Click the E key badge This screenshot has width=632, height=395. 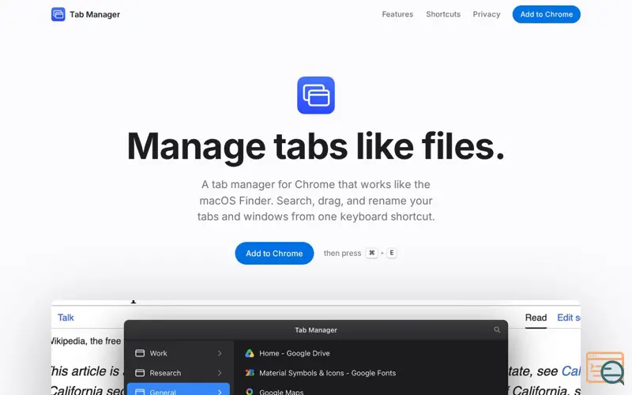pos(391,253)
